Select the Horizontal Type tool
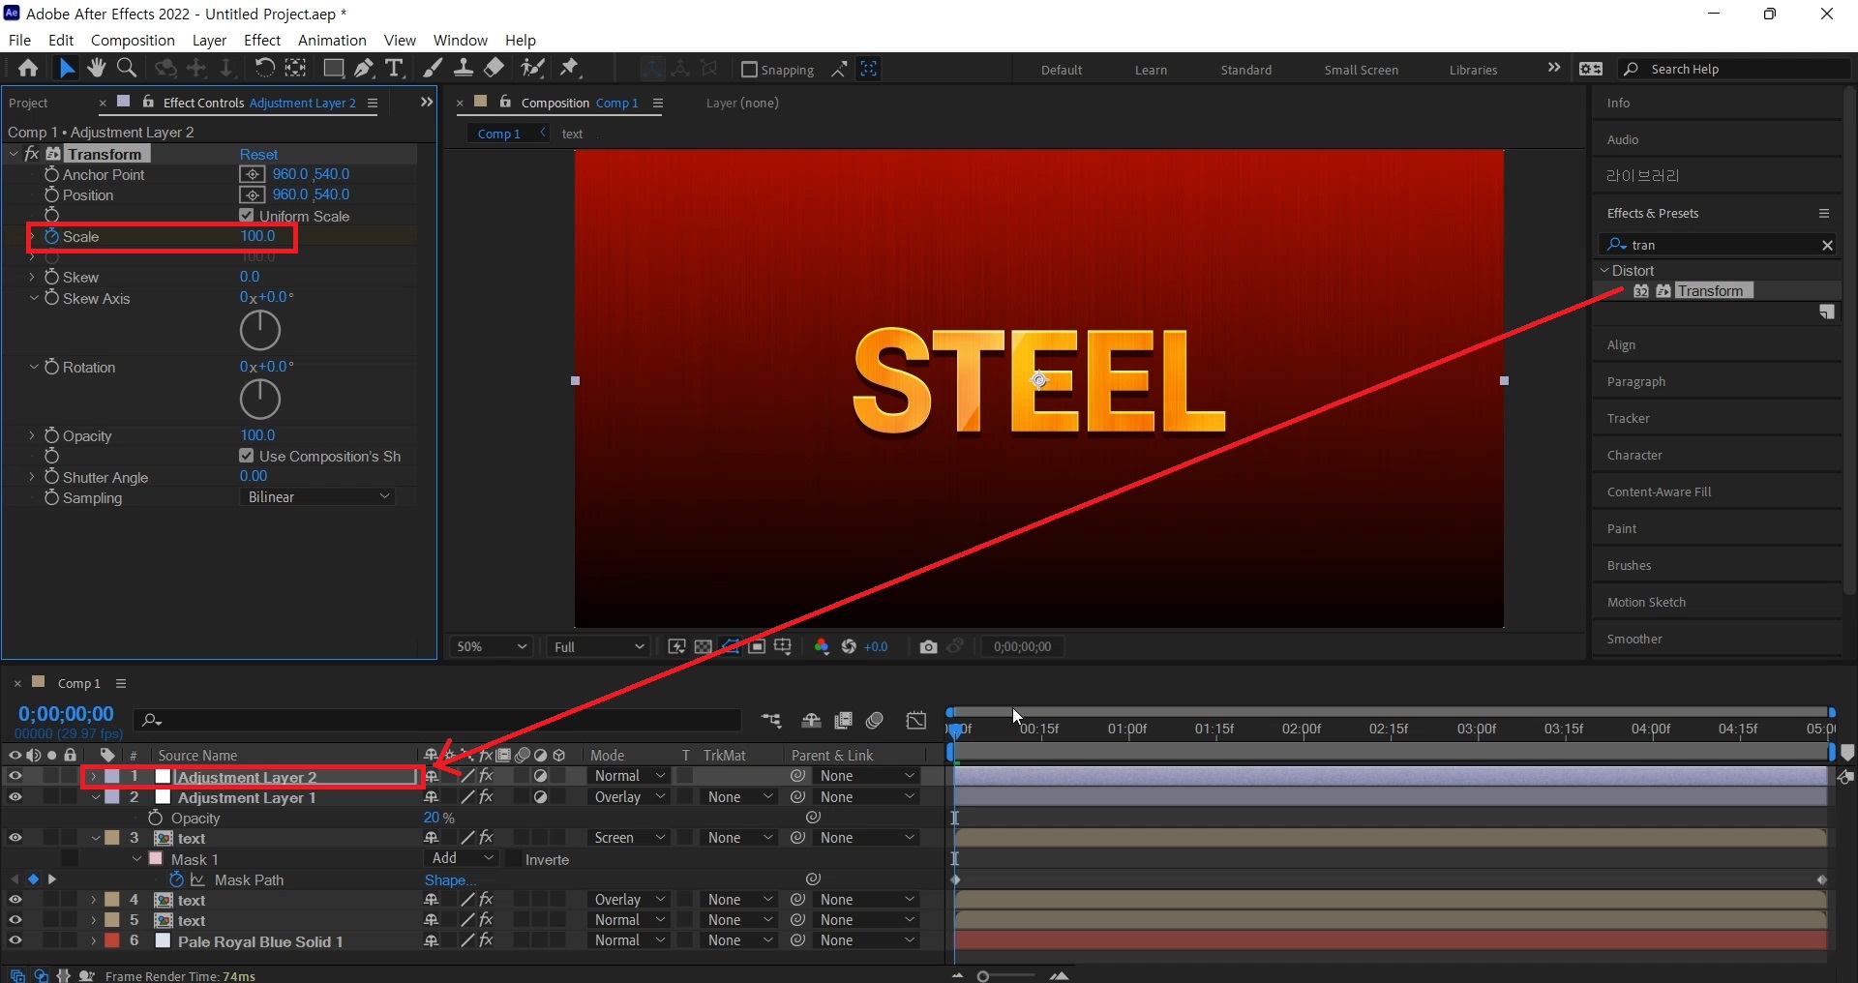This screenshot has height=983, width=1858. (394, 68)
